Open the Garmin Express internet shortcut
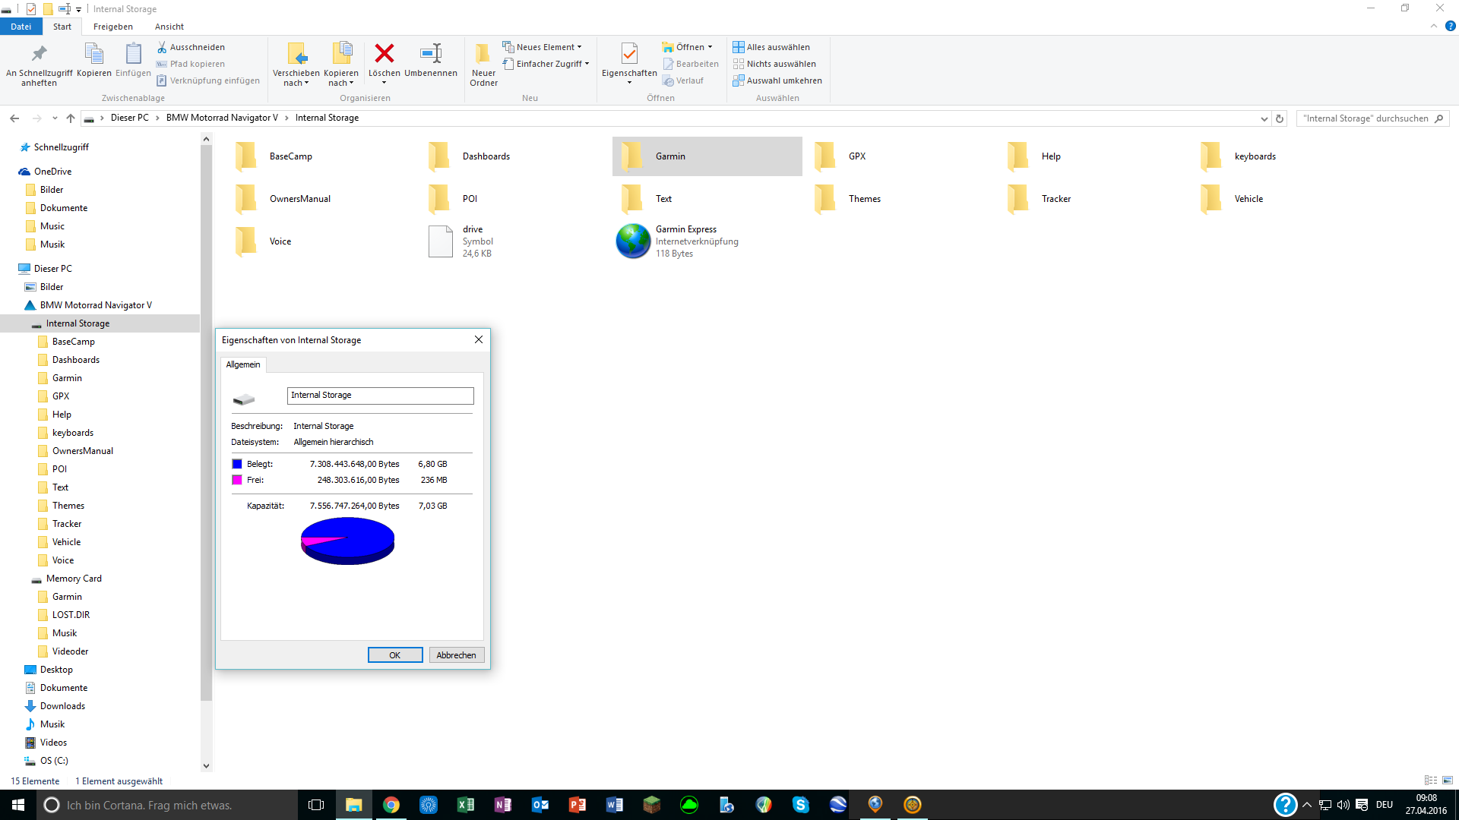Viewport: 1459px width, 820px height. [634, 241]
